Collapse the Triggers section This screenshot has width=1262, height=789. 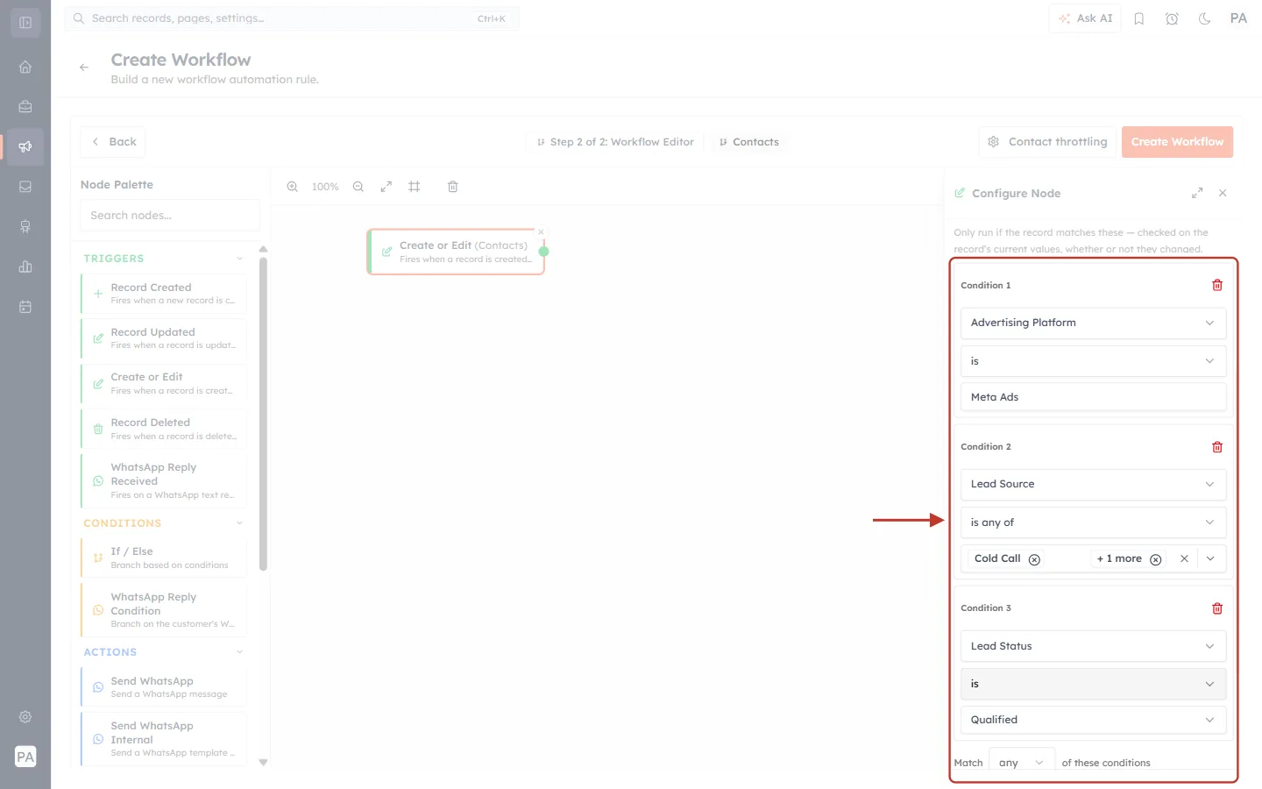(x=239, y=259)
